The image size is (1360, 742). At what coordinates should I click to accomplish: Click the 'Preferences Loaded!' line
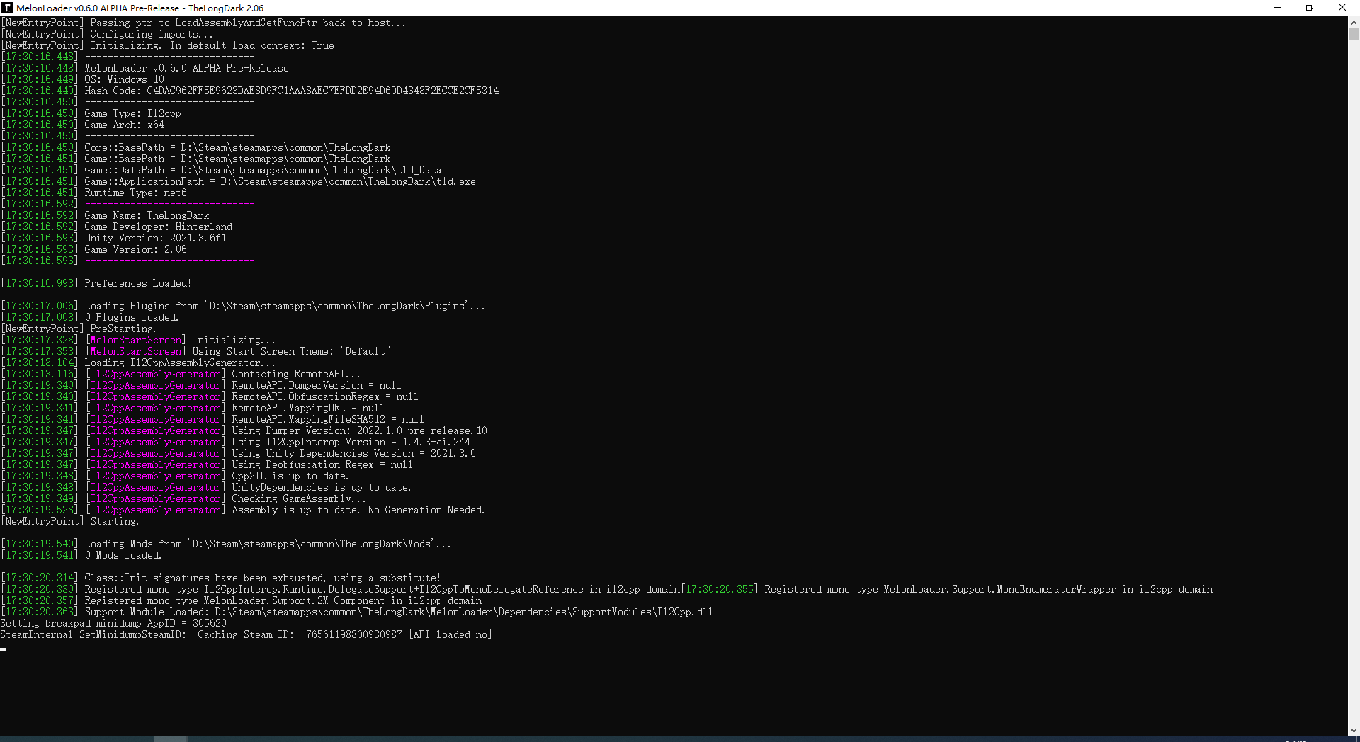[x=96, y=283]
